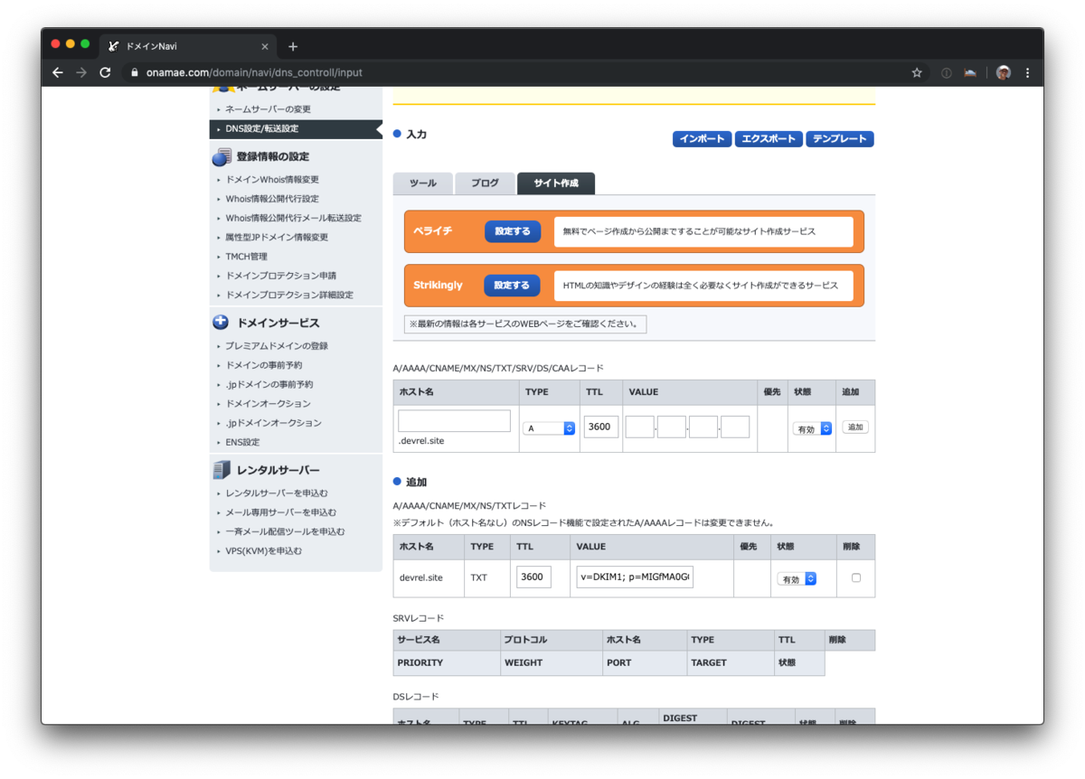
Task: Open 属性型JPドメイン情報変更 link
Action: (x=277, y=237)
